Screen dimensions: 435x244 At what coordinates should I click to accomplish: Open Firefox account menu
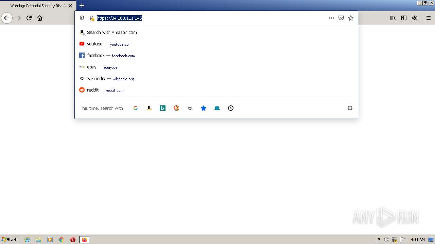pos(415,18)
